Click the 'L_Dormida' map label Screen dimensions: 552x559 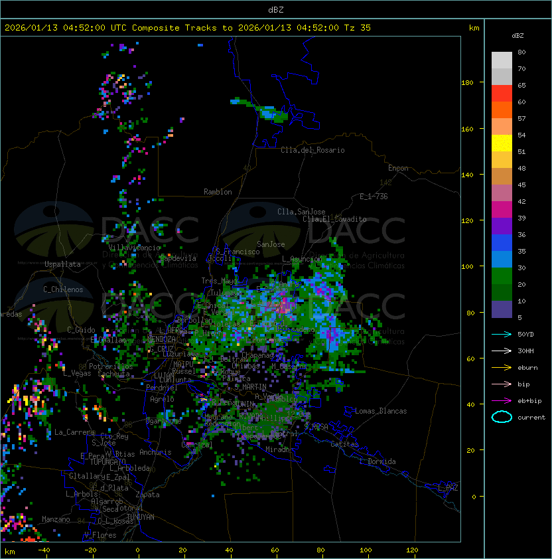point(378,461)
